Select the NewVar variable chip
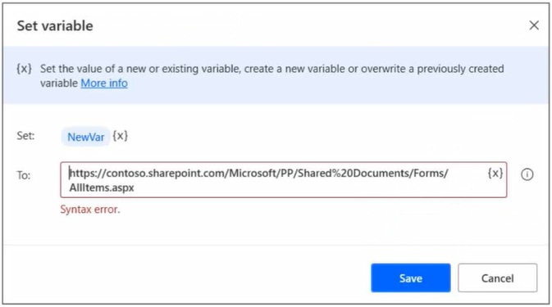Viewport: 552px width, 307px height. pos(85,137)
